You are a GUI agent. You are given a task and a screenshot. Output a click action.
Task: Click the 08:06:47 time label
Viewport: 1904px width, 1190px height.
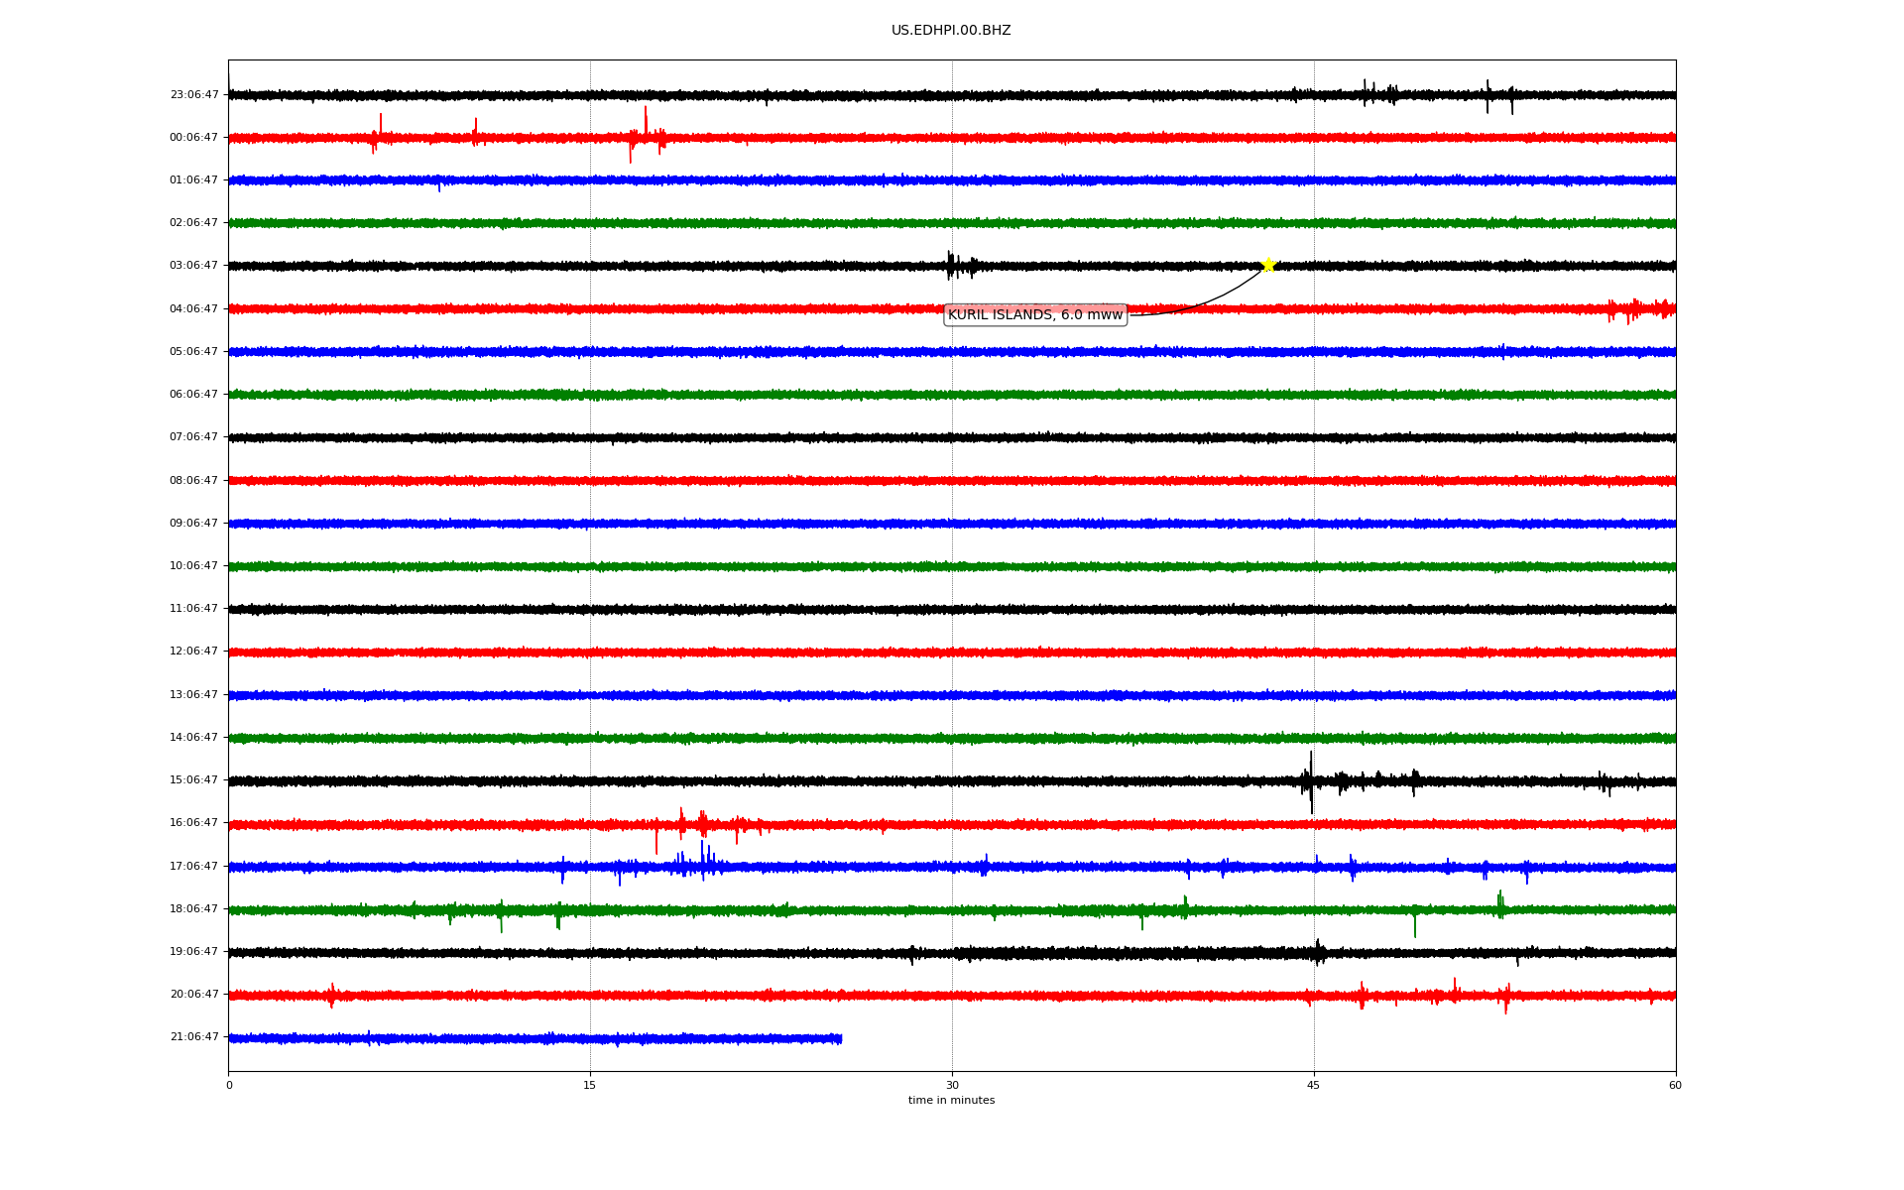tap(194, 481)
